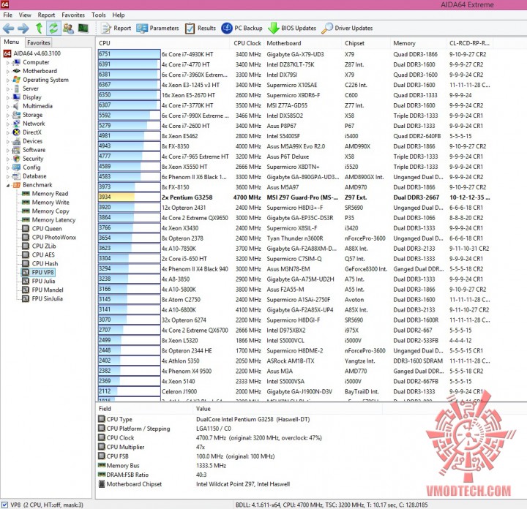Open the View menu
Viewport: 527px width, 509px height.
click(25, 15)
